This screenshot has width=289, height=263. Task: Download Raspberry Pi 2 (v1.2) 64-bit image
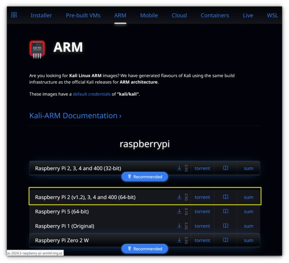point(179,197)
